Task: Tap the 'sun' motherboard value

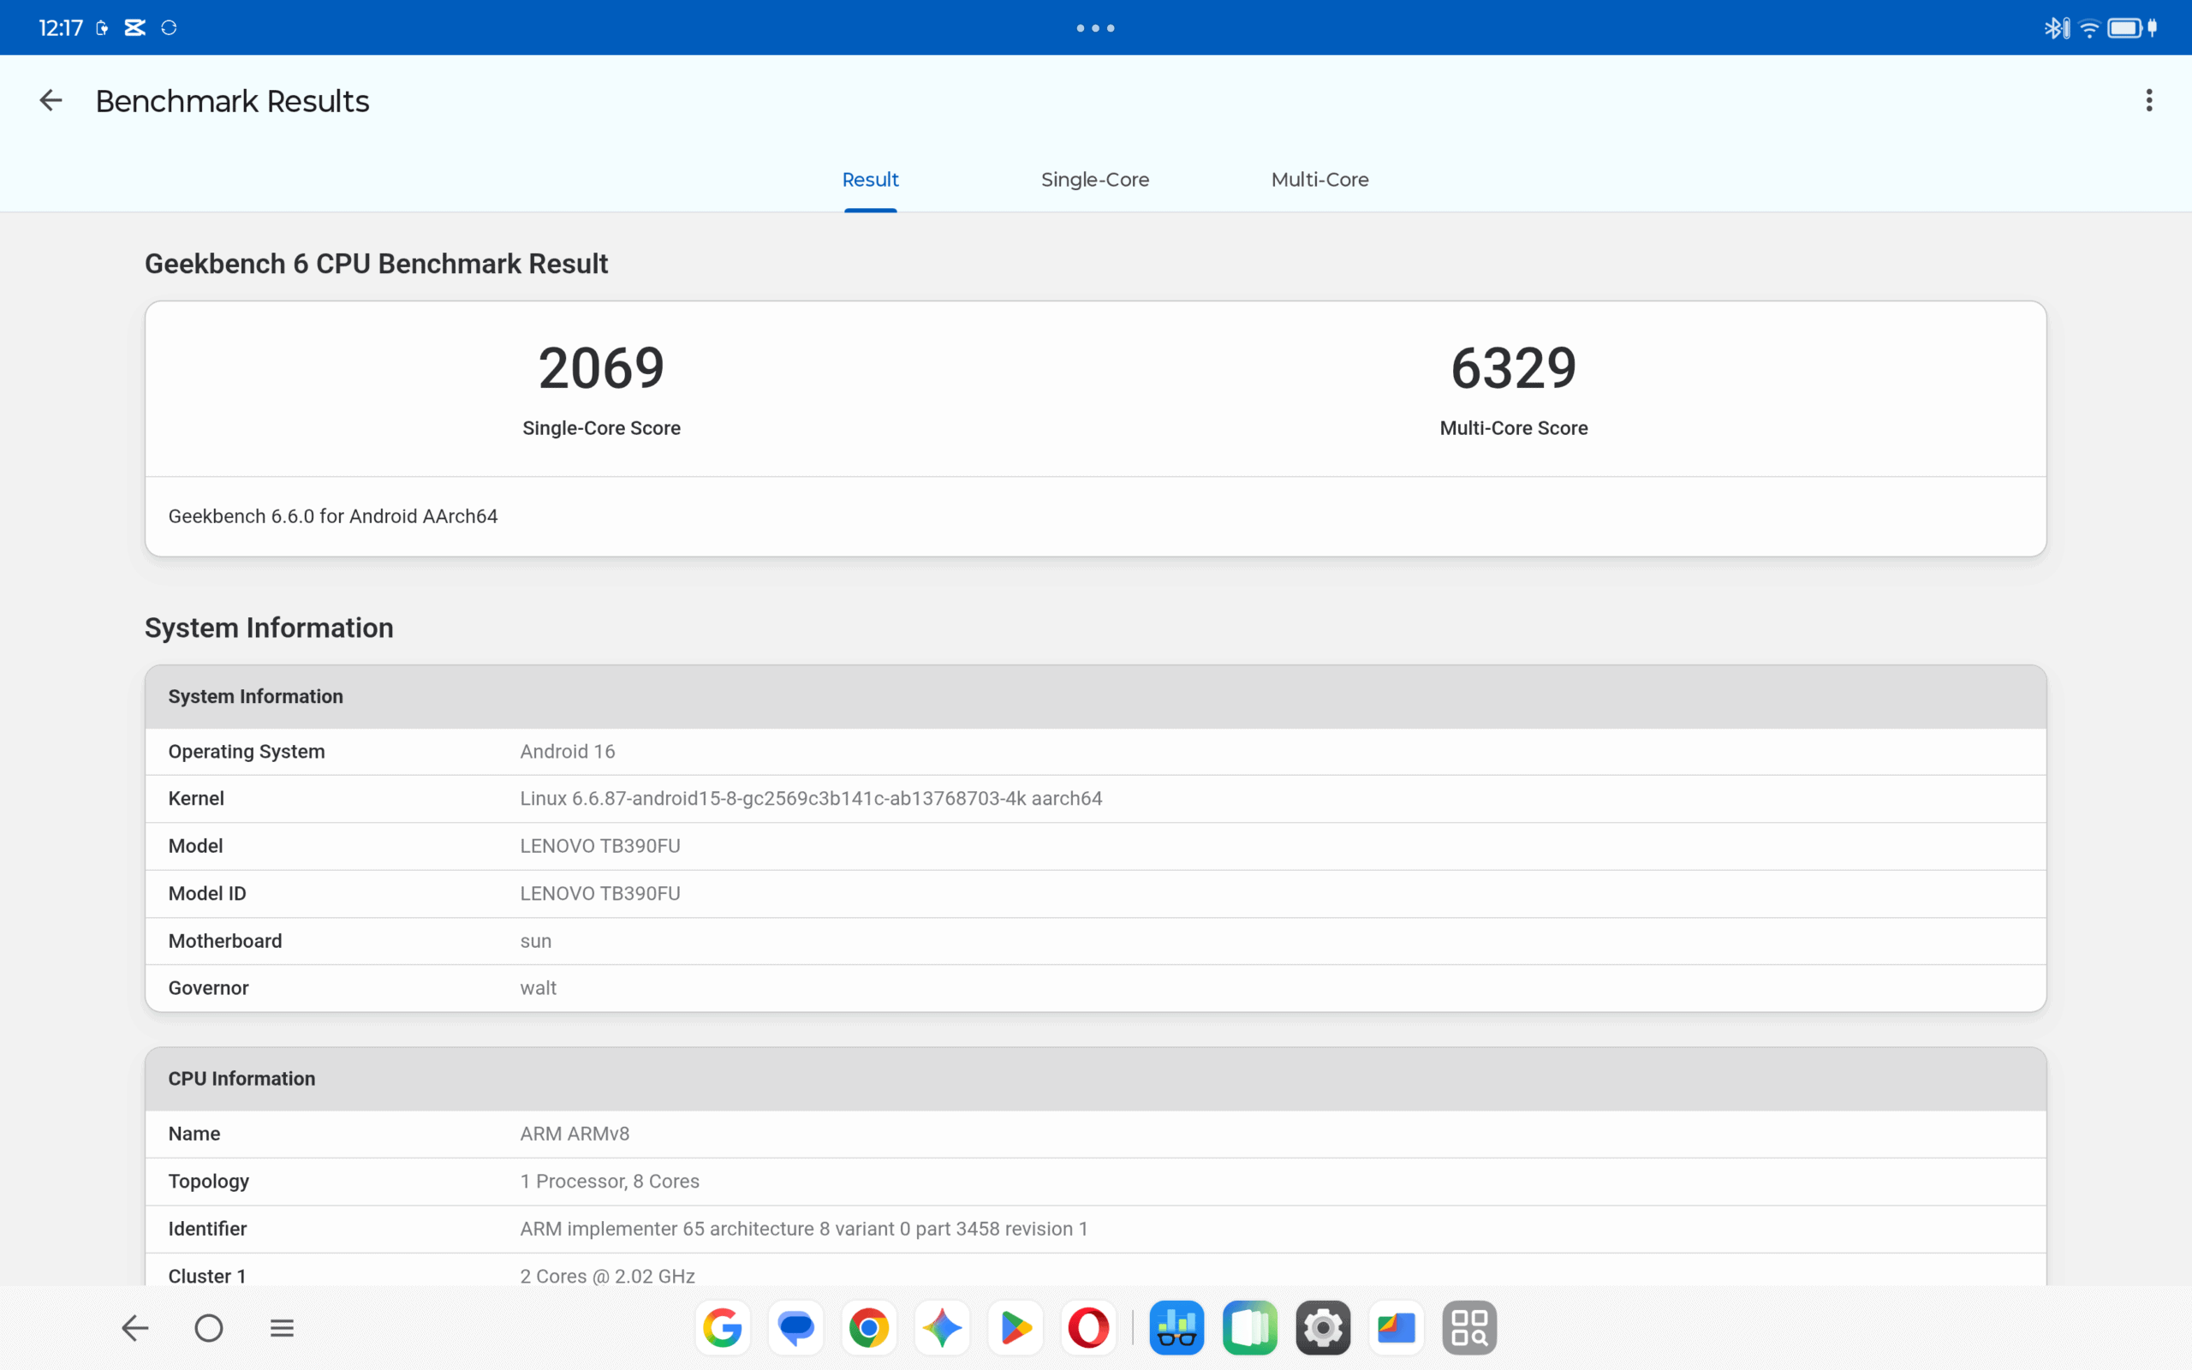Action: [x=535, y=941]
